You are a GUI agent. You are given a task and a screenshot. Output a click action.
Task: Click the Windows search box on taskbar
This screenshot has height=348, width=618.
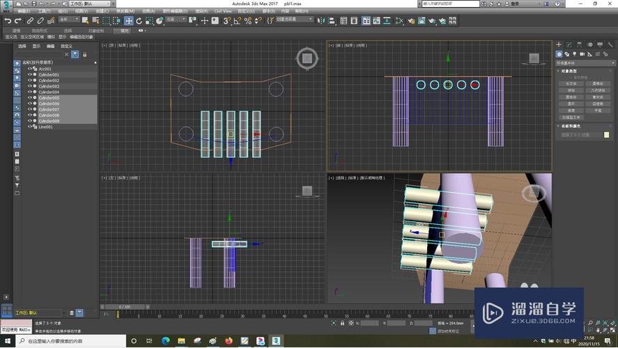click(x=71, y=341)
